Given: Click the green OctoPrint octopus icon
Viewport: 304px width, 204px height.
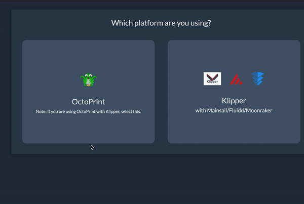Looking at the screenshot, I should pyautogui.click(x=88, y=80).
